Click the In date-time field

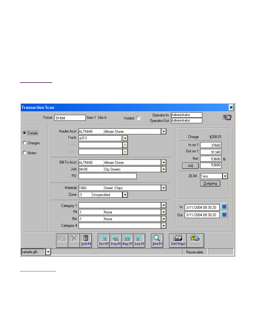[x=202, y=207]
